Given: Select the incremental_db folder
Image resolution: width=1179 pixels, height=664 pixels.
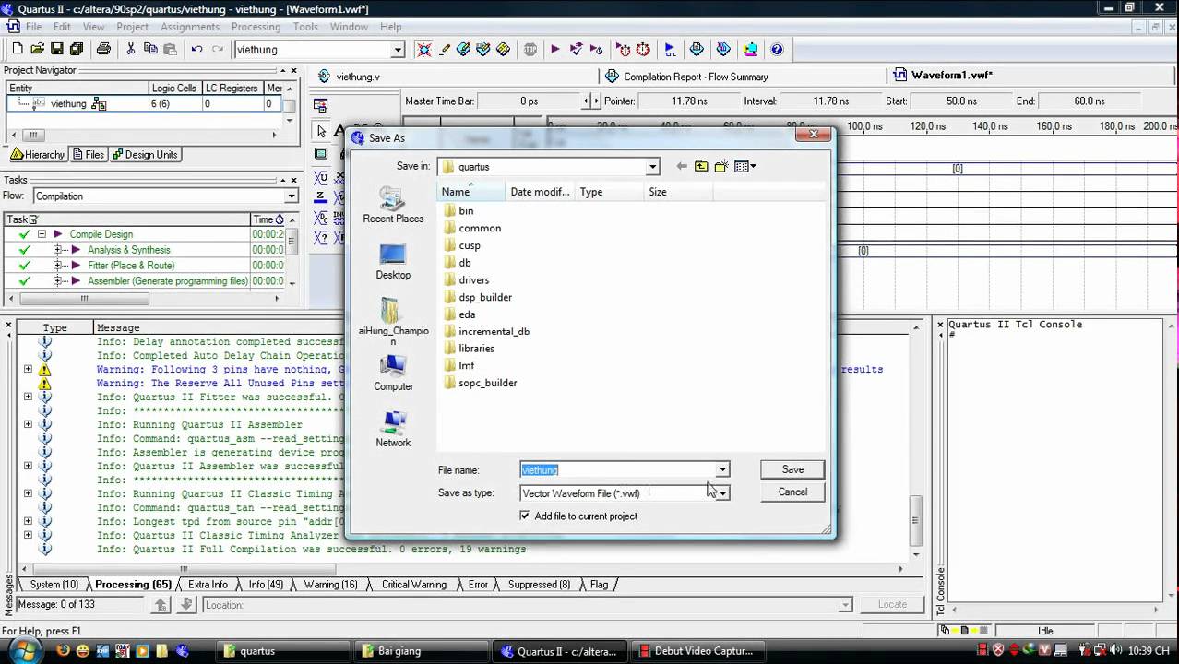Looking at the screenshot, I should pyautogui.click(x=494, y=331).
